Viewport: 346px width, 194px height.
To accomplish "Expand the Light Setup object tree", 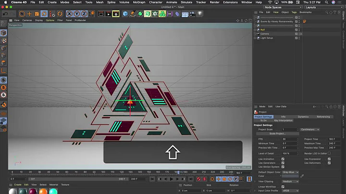I will tap(255, 38).
